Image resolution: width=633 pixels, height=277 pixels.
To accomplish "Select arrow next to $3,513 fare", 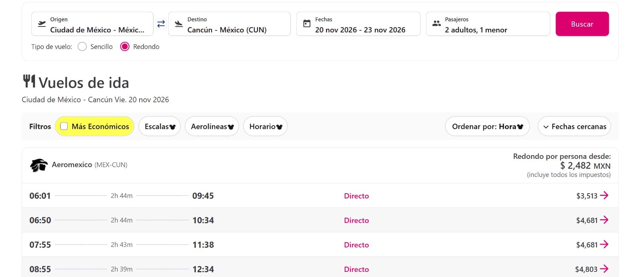I will click(x=604, y=195).
